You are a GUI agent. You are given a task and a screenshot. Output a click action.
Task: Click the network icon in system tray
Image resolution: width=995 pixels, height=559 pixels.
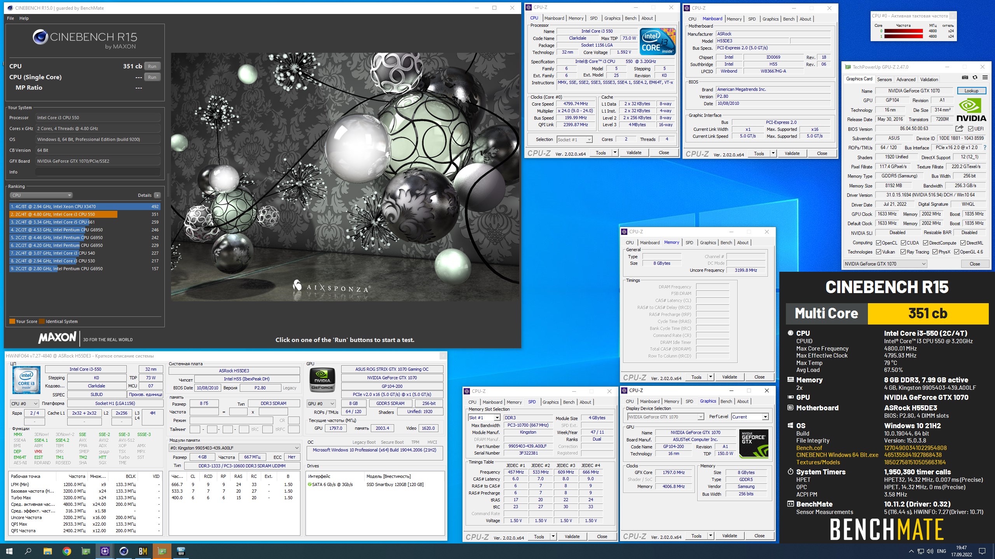pos(920,551)
